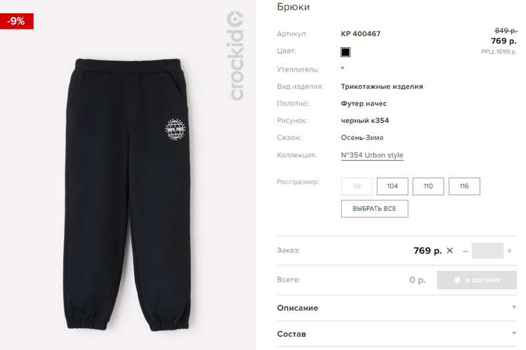
Task: Click the Описание dropdown arrow
Action: tap(514, 307)
